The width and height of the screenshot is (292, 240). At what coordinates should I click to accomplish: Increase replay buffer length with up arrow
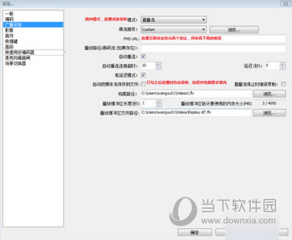159,101
